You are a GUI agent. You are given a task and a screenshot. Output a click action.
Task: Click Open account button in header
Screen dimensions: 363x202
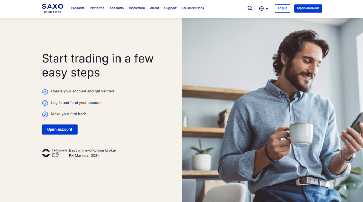[308, 8]
